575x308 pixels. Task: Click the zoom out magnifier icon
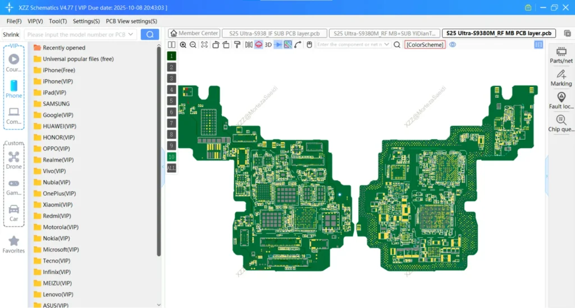(193, 45)
